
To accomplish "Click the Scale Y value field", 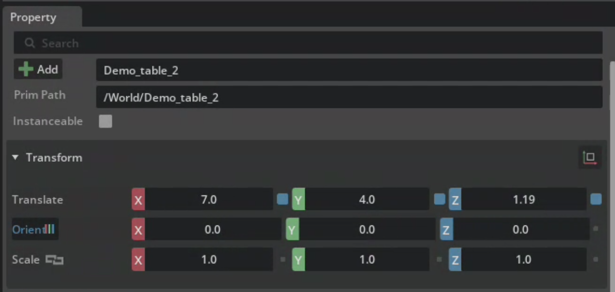I will [x=367, y=260].
